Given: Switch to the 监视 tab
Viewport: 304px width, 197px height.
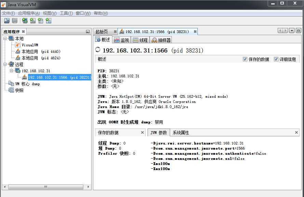Looking at the screenshot, I should click(121, 40).
